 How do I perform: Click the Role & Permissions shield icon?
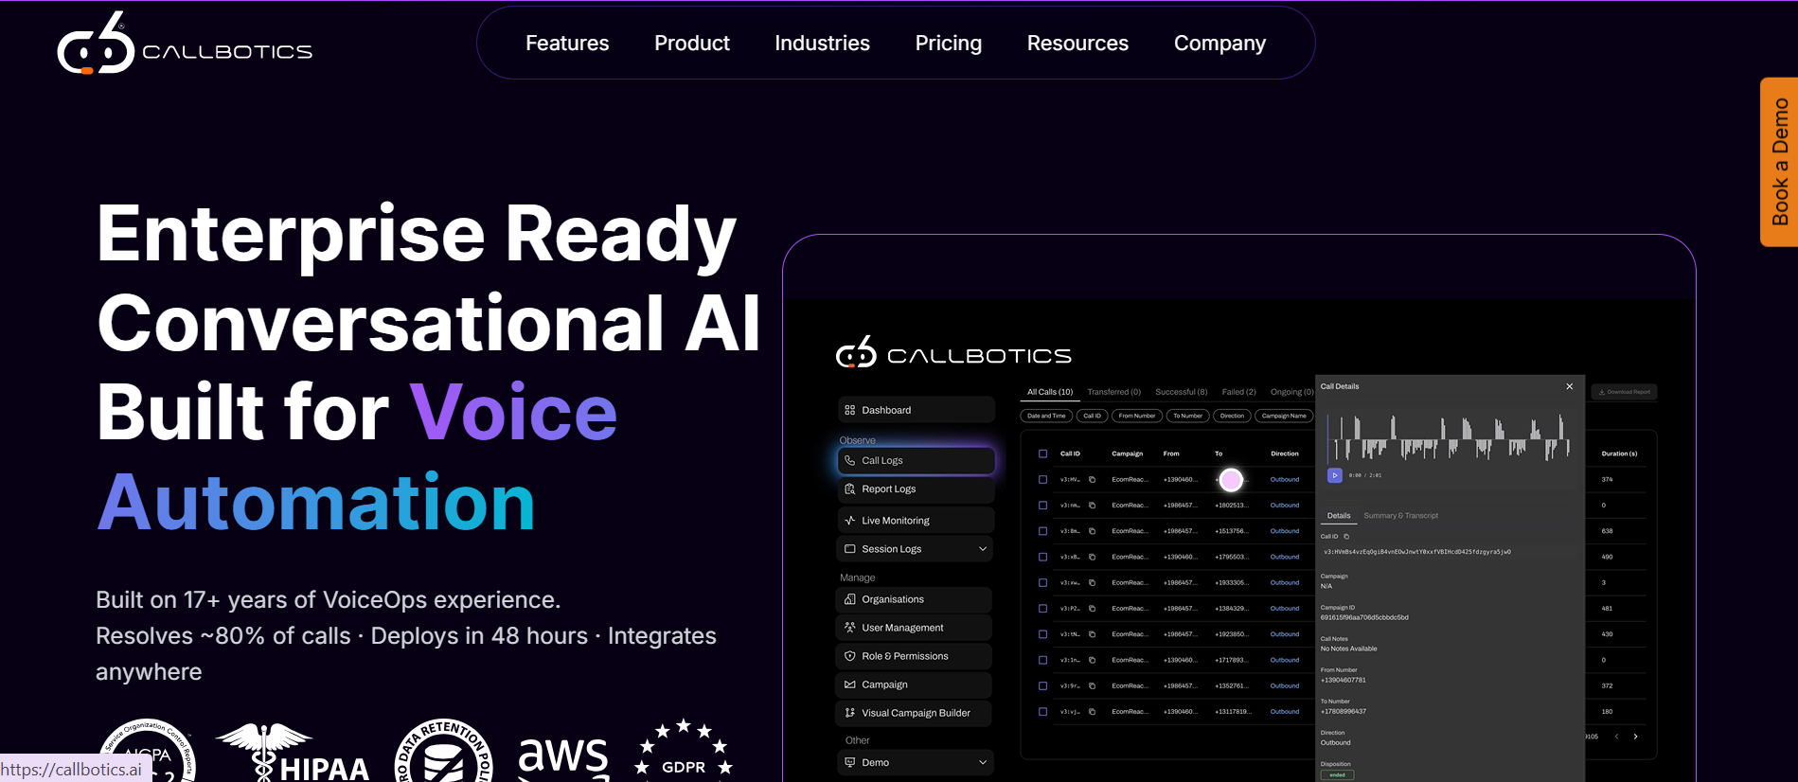coord(849,656)
